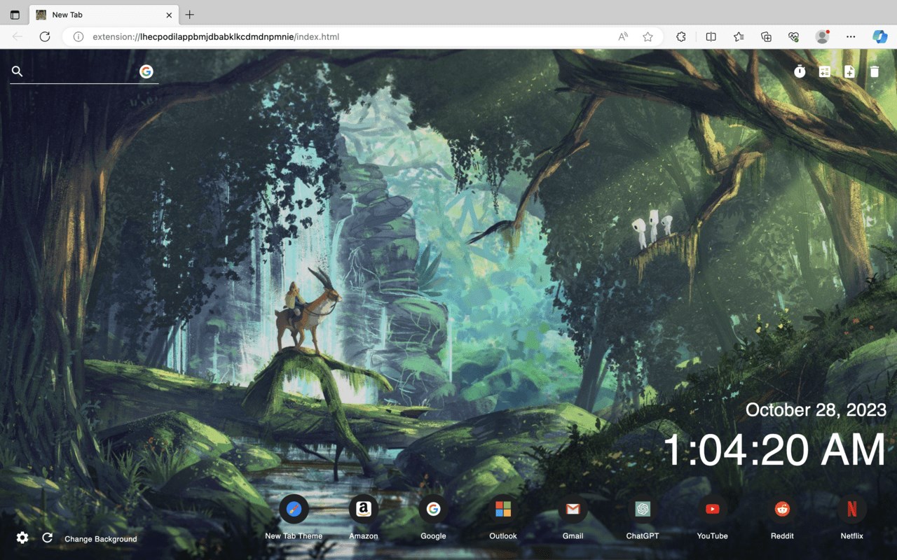897x560 pixels.
Task: Toggle Split screen button
Action: 711,36
